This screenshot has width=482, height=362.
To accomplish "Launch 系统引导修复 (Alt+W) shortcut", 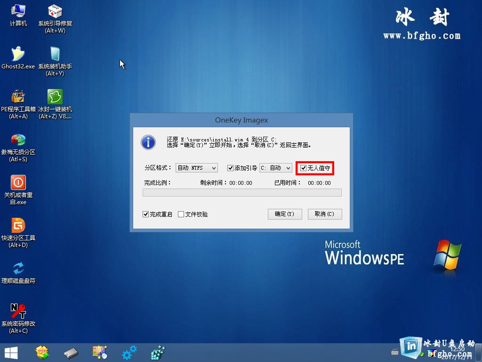I will pyautogui.click(x=55, y=18).
